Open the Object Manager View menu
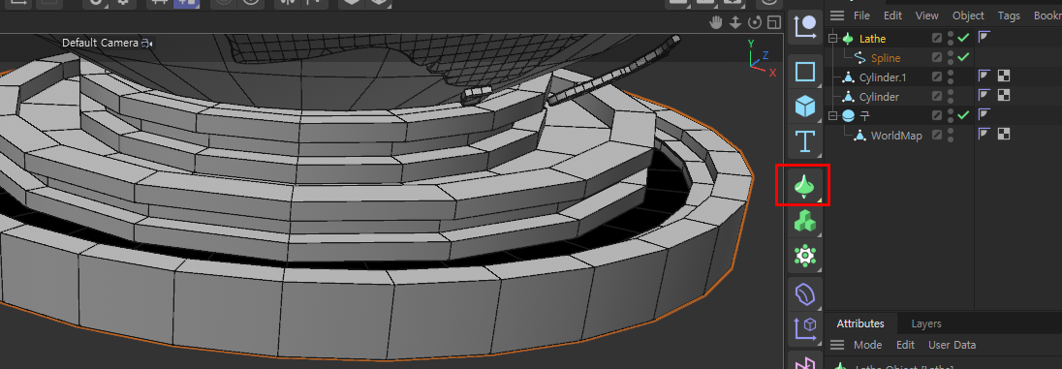This screenshot has height=369, width=1062. 926,15
